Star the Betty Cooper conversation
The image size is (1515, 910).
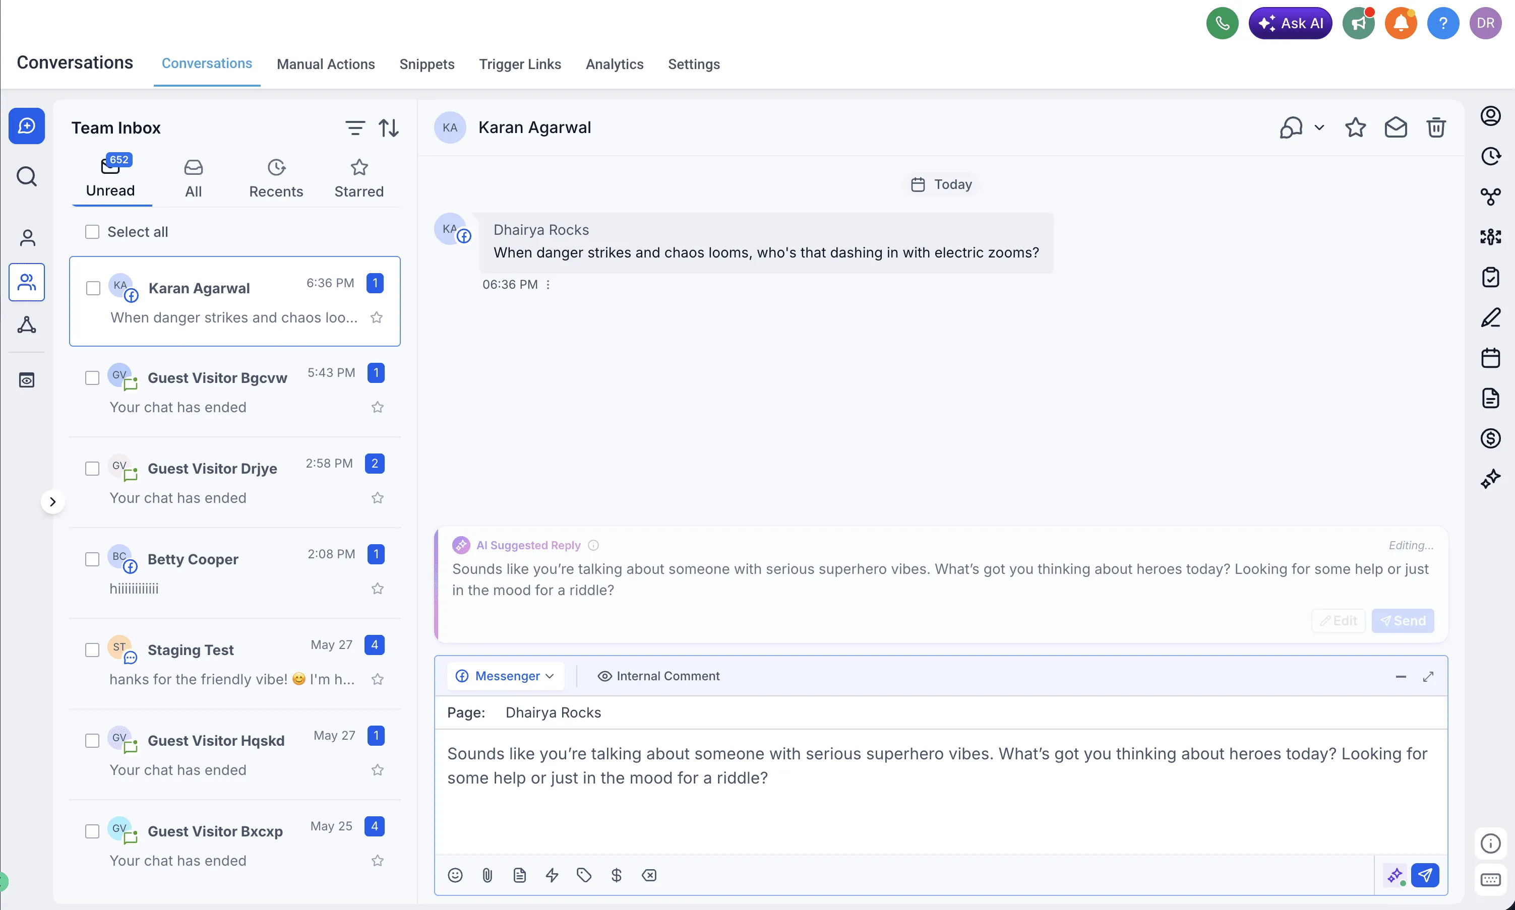coord(378,589)
